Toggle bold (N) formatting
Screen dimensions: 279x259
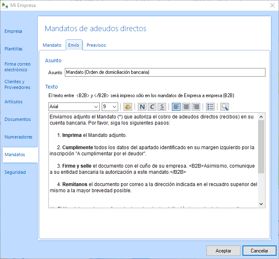[142, 107]
